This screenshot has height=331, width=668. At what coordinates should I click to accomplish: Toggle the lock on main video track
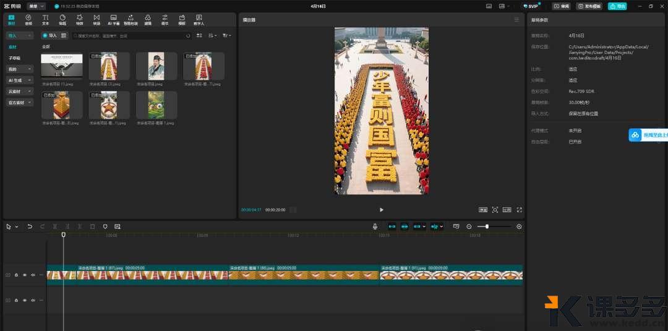pyautogui.click(x=16, y=275)
